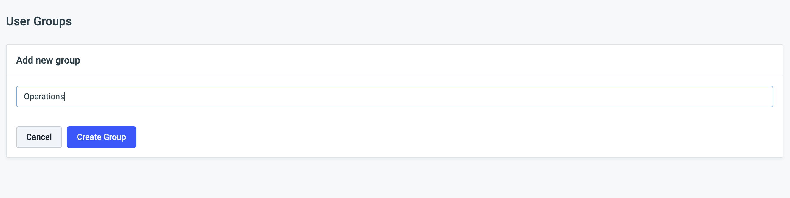Focus the group name input field
The width and height of the screenshot is (790, 198).
394,97
